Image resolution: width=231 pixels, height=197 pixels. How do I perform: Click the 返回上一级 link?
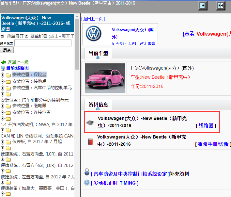18,62
